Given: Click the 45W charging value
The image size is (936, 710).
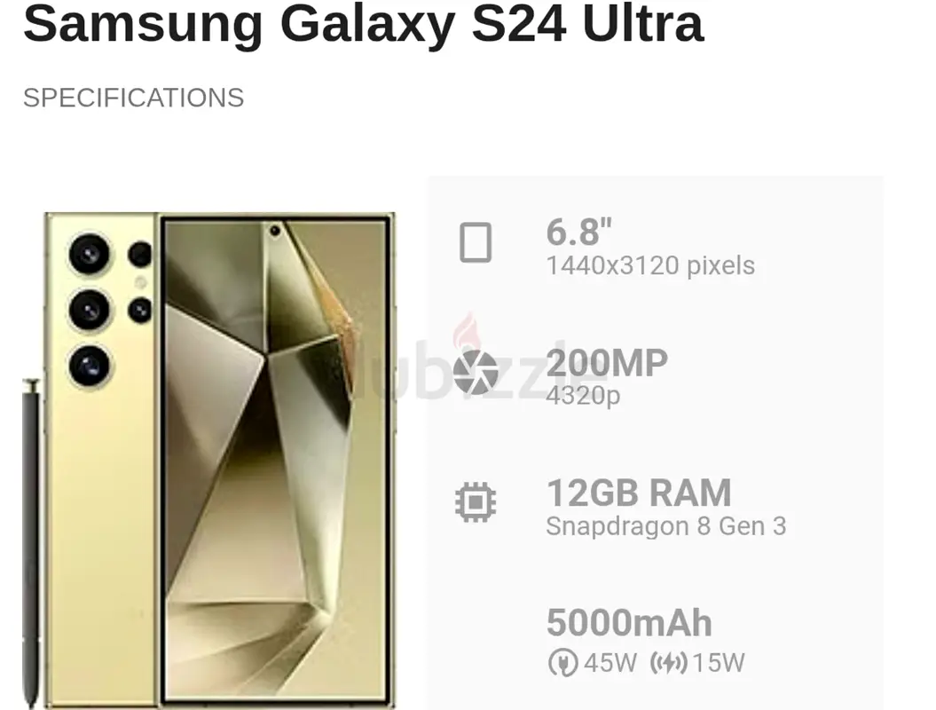Looking at the screenshot, I should point(610,663).
